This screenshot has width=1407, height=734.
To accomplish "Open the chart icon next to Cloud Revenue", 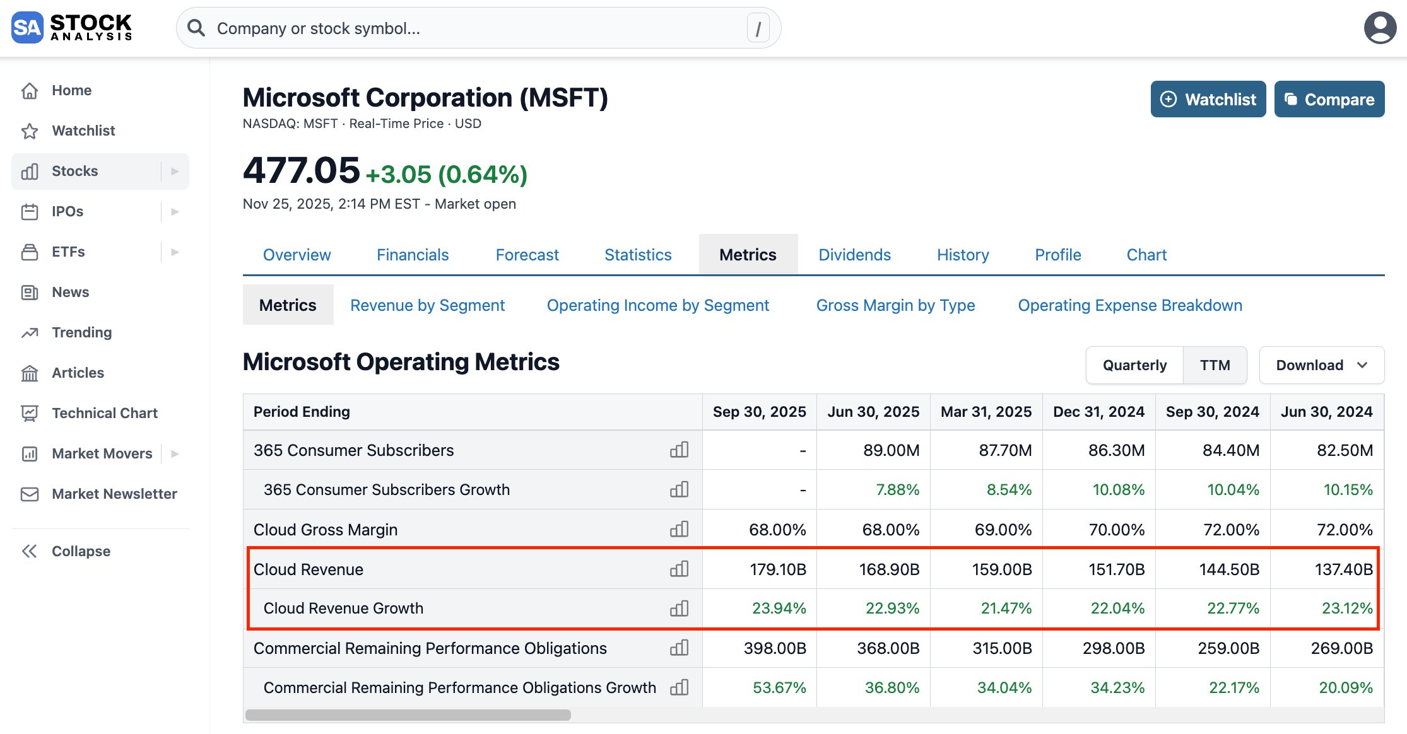I will [x=679, y=569].
